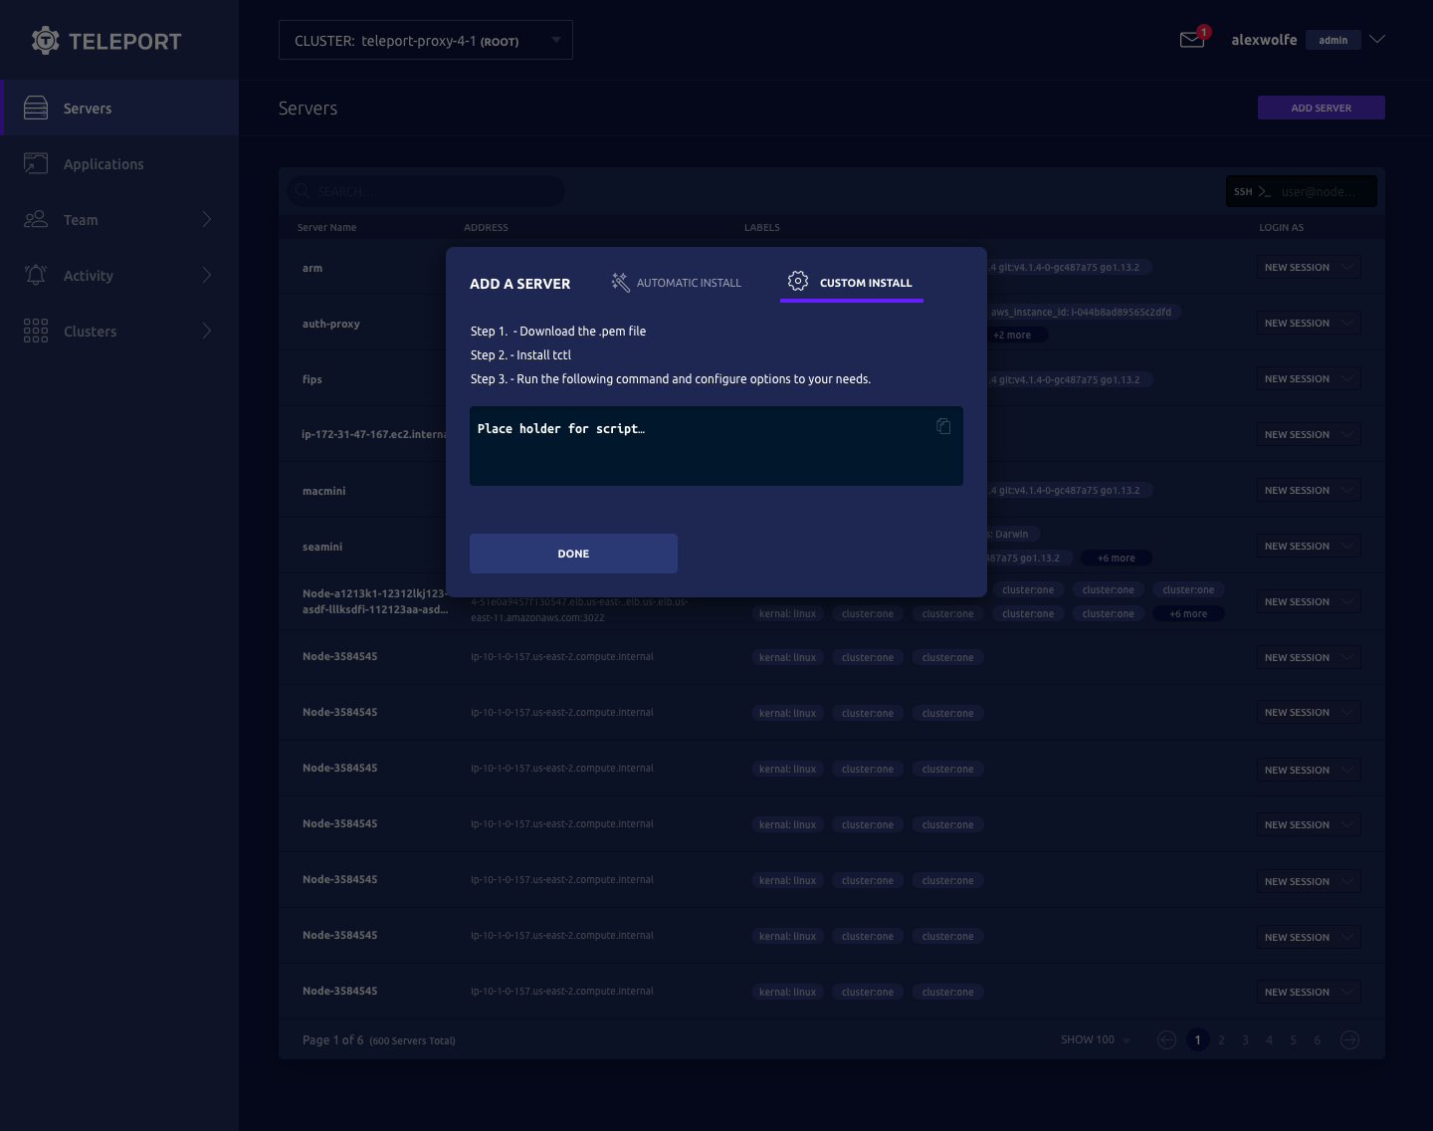1433x1131 pixels.
Task: Click the Teleport logo icon
Action: point(45,41)
